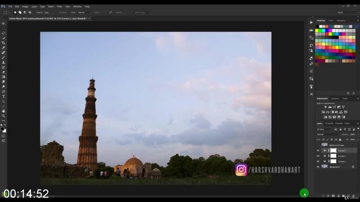The width and height of the screenshot is (360, 202).
Task: Hide the Curves 2 layer
Action: (318, 156)
